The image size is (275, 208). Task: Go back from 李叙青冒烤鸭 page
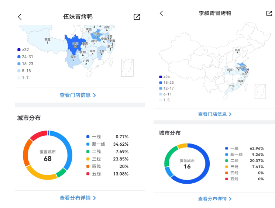[161, 13]
